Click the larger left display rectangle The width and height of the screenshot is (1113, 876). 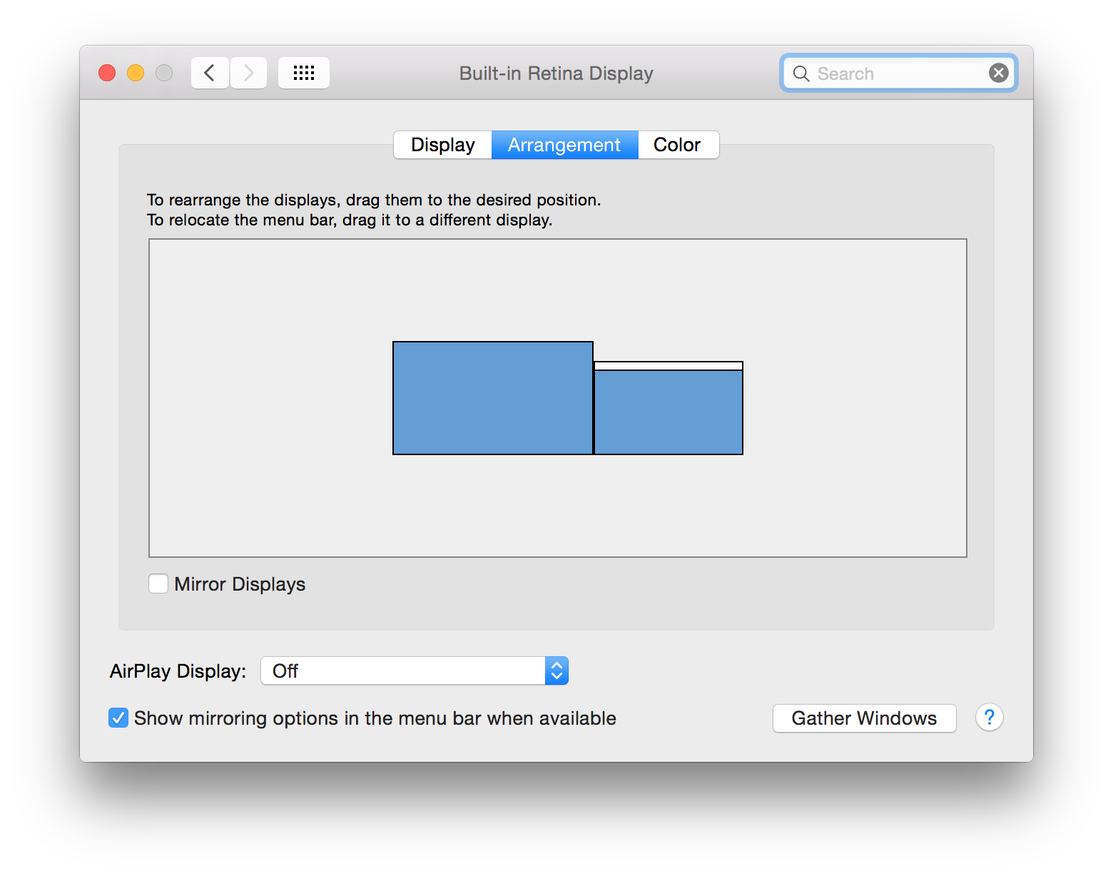click(492, 397)
